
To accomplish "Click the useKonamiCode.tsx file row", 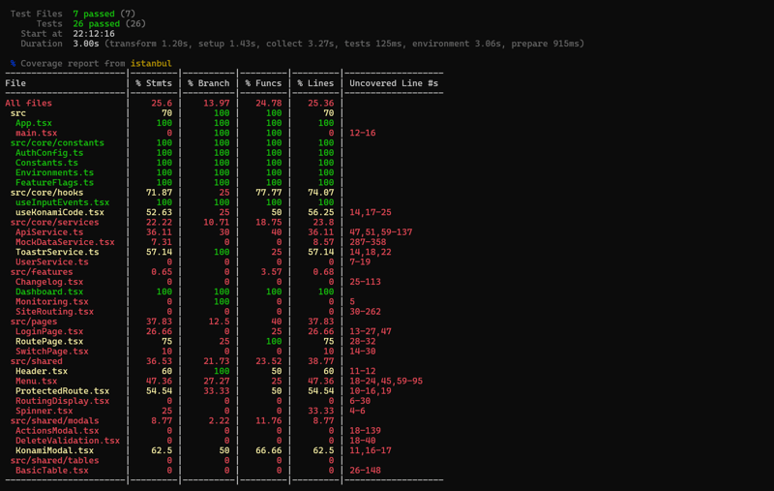I will (x=59, y=212).
